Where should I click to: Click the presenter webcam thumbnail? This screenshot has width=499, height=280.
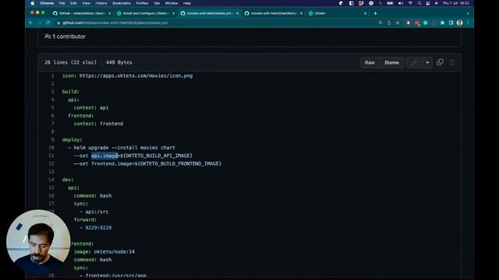38,242
